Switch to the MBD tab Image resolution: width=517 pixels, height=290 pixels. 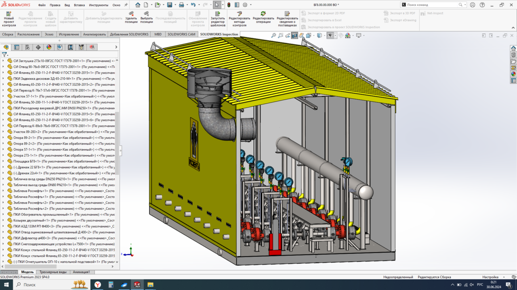(x=158, y=34)
